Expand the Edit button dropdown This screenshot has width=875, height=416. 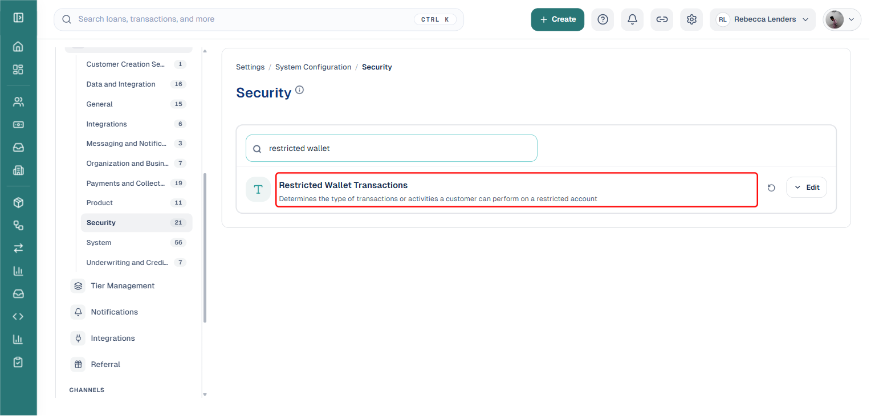(806, 187)
